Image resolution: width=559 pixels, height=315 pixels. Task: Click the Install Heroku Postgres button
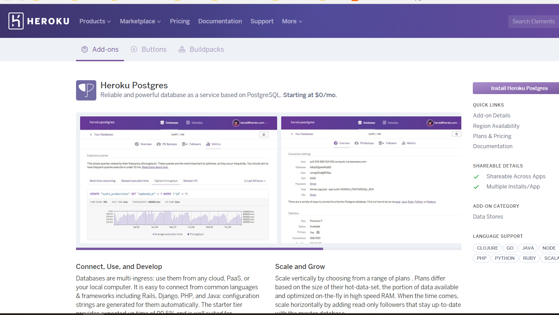point(516,88)
